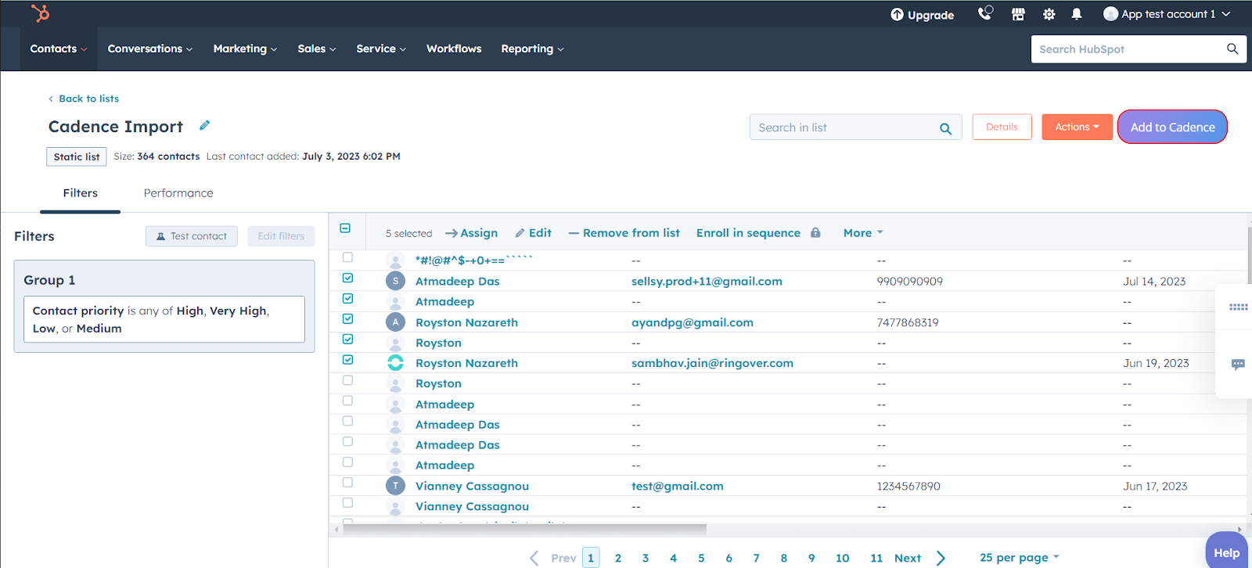
Task: Click Assign in bulk toolbar
Action: 471,232
